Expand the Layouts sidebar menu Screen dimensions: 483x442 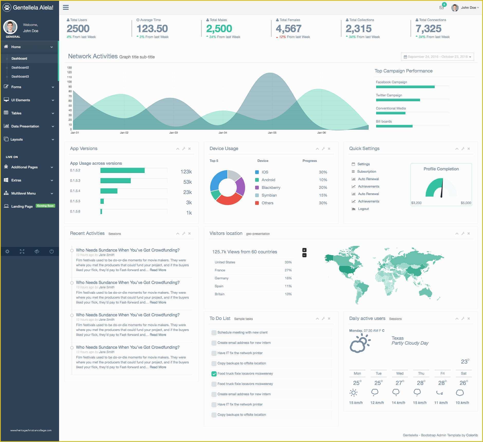click(x=29, y=140)
